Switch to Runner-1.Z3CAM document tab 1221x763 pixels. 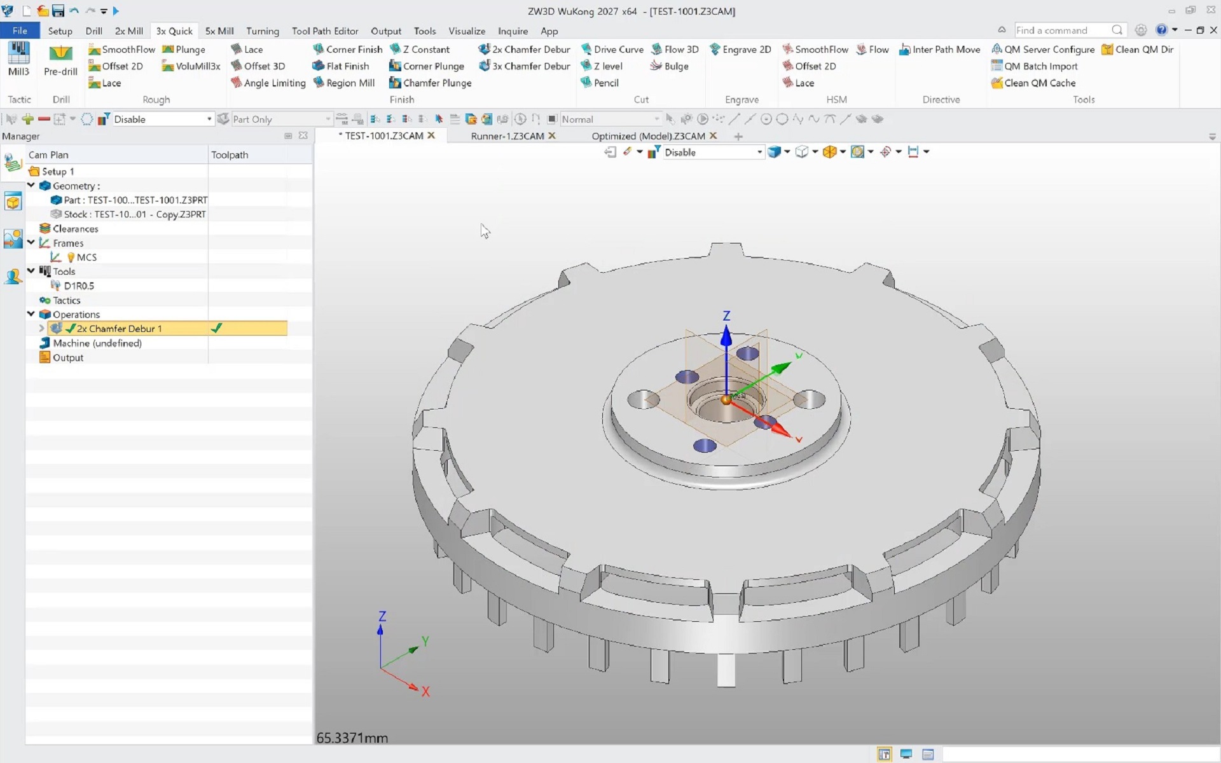coord(507,136)
